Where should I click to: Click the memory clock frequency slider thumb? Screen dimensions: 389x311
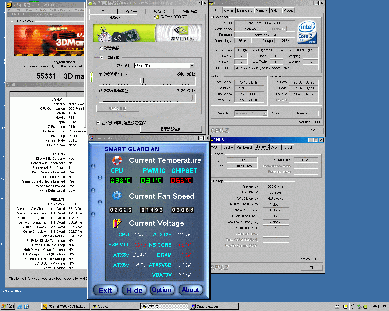[191, 97]
